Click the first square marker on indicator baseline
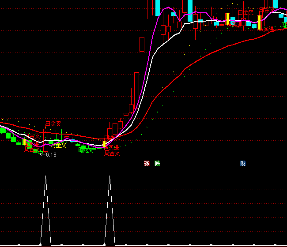Viewport: 287px width, 247px height. click(x=19, y=245)
